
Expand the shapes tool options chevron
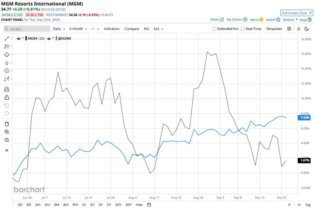pyautogui.click(x=11, y=54)
